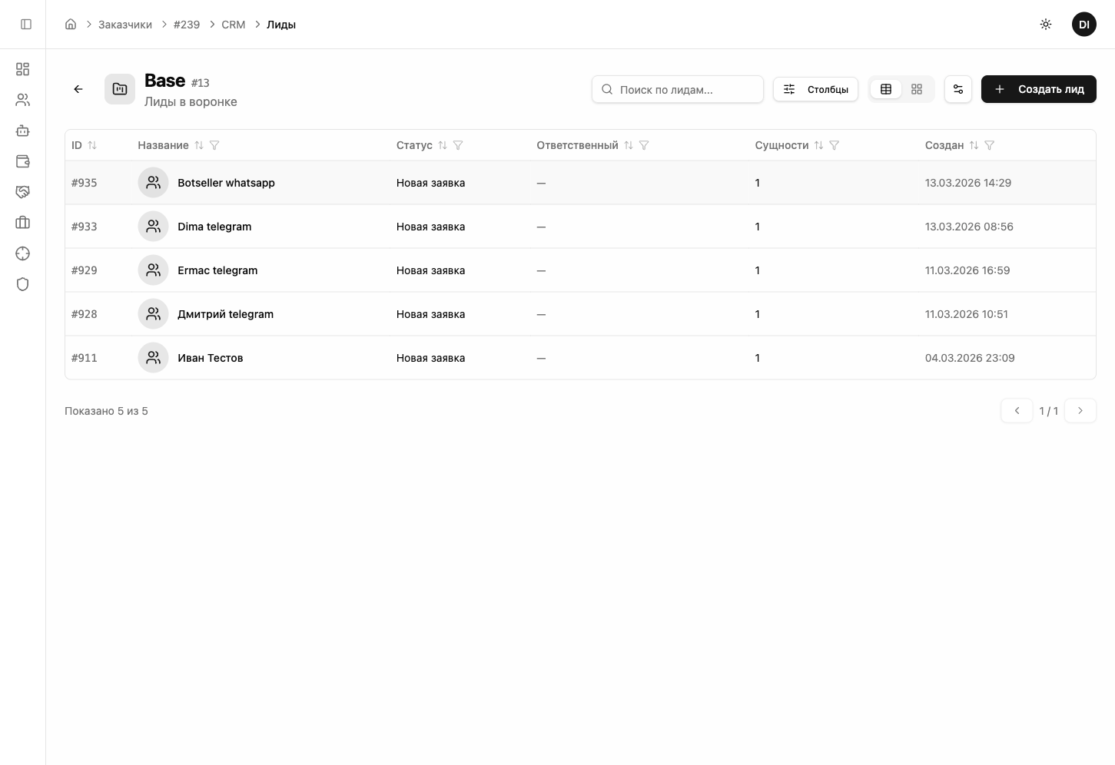The width and height of the screenshot is (1115, 765).
Task: Open the wallet icon in sidebar
Action: click(x=23, y=161)
